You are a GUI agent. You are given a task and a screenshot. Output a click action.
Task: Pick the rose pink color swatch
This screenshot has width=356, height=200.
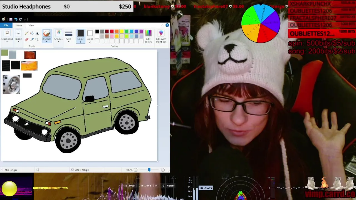pyautogui.click(x=112, y=36)
